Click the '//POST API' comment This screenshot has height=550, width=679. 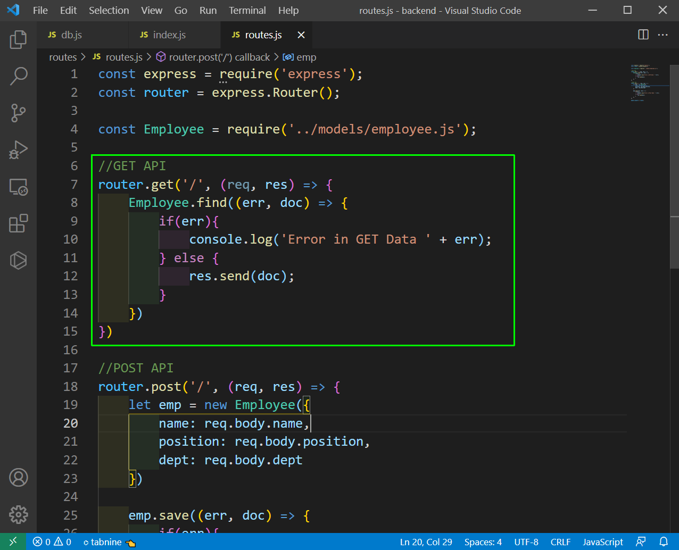click(x=136, y=368)
